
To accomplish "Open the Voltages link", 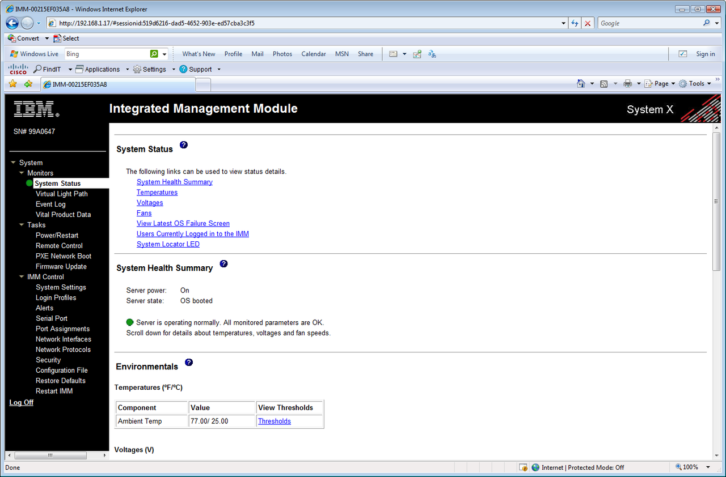I will click(x=150, y=203).
